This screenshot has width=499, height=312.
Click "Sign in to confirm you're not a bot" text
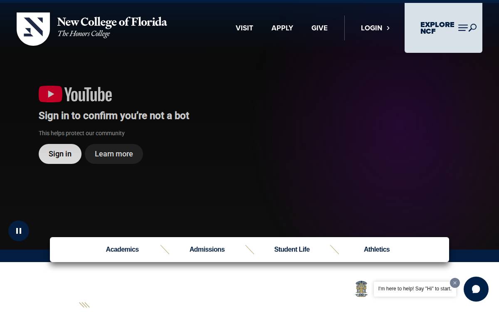point(114,116)
